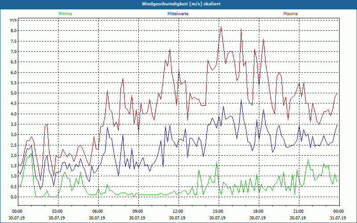
Task: Click the red Maxima peak just after 15:00
Action: [x=221, y=27]
